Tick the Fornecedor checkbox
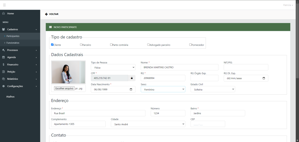Viewport: 299px width, 142px height. 190,45
